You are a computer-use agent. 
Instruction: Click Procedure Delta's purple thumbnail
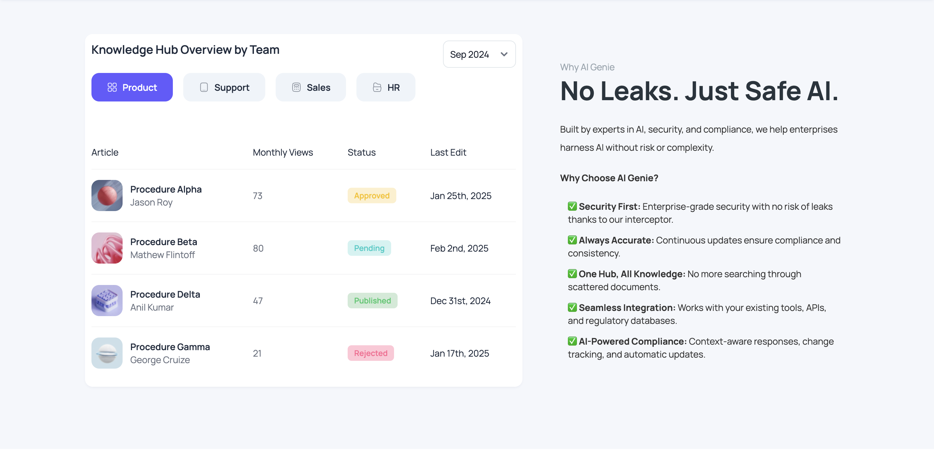(x=107, y=301)
